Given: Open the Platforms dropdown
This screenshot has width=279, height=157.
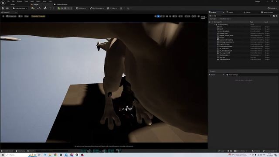Looking at the screenshot, I should [81, 8].
